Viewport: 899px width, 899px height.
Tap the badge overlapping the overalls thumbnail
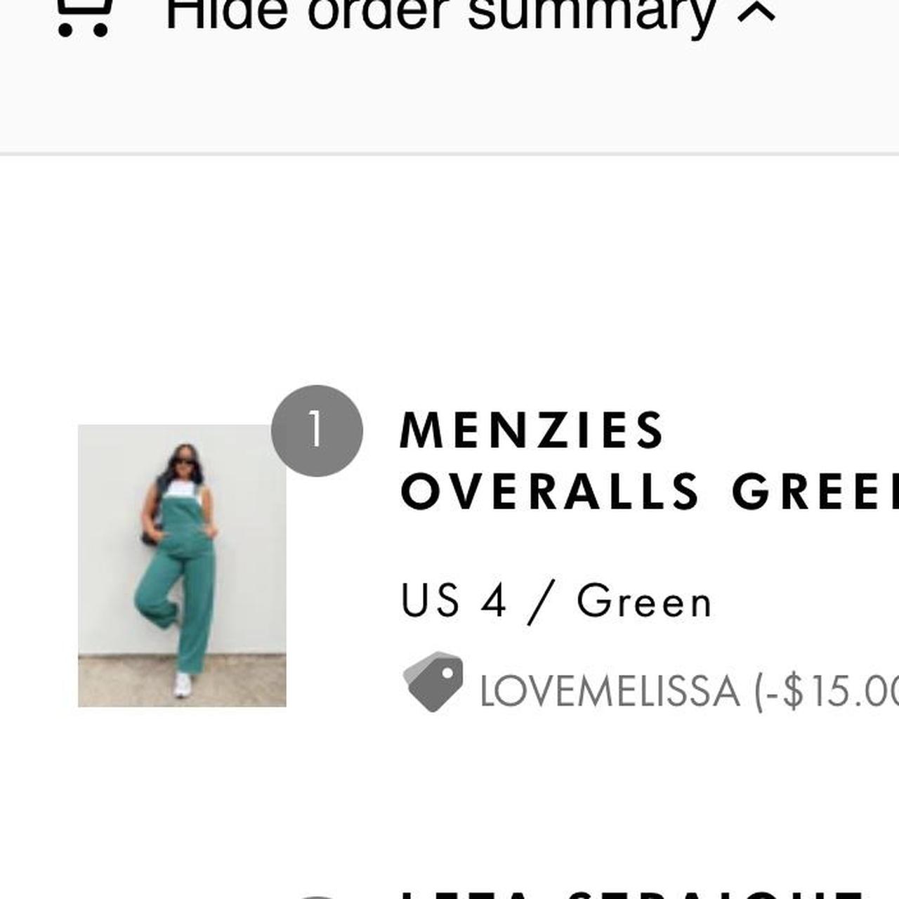[x=317, y=429]
